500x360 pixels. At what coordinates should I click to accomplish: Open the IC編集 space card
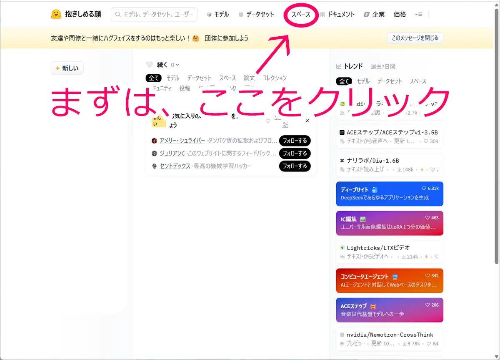[390, 223]
